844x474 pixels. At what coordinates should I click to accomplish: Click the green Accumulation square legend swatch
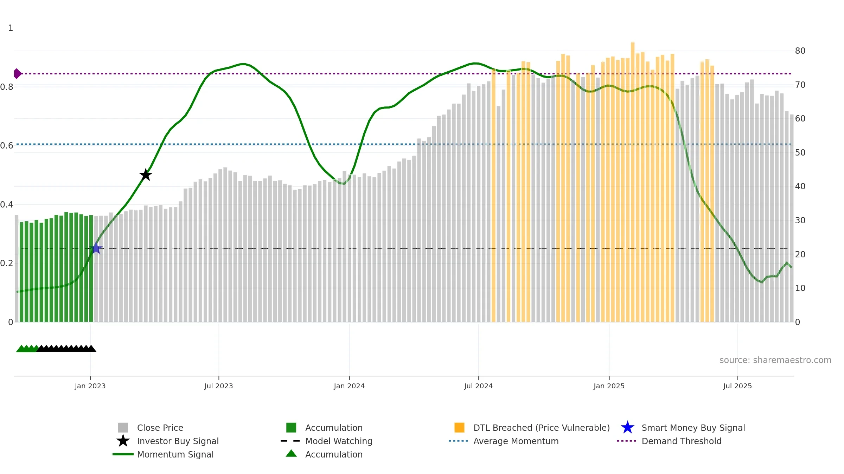tap(291, 428)
